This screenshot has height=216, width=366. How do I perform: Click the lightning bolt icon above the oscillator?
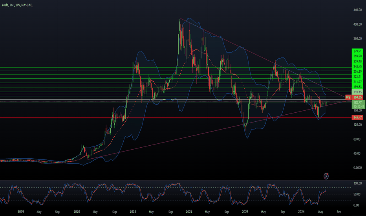point(326,176)
